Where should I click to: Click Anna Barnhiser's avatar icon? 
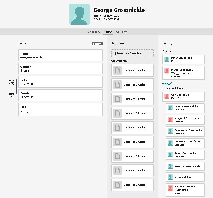point(167,96)
